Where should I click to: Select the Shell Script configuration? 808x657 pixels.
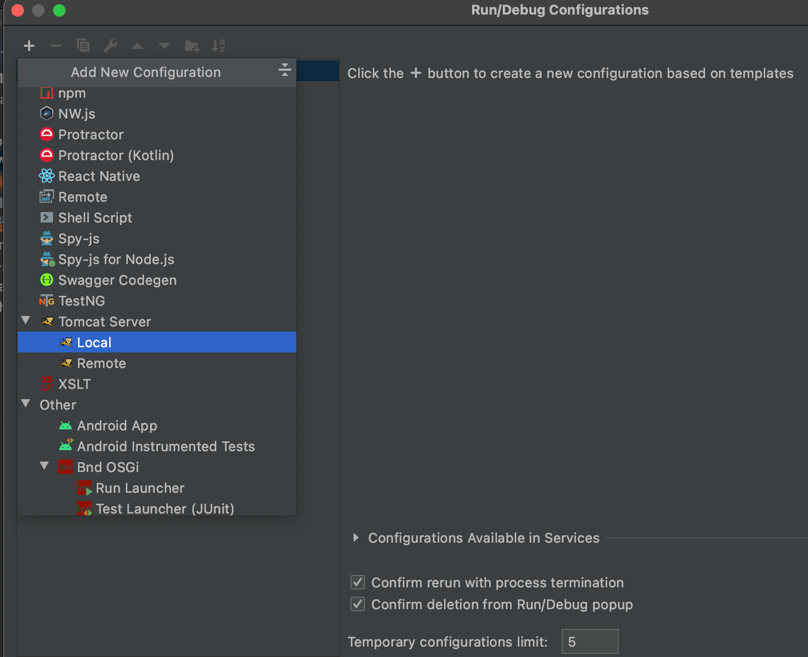pos(157,217)
